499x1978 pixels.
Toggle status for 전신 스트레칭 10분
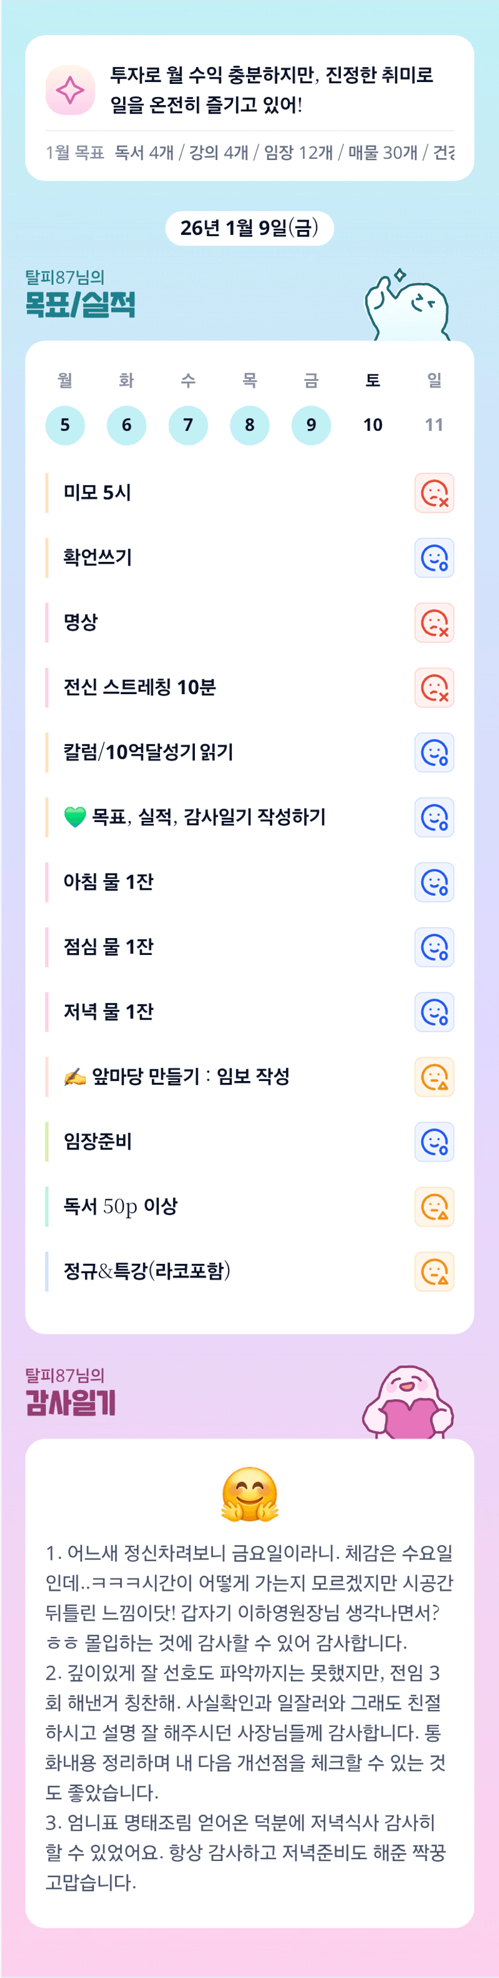tap(434, 688)
